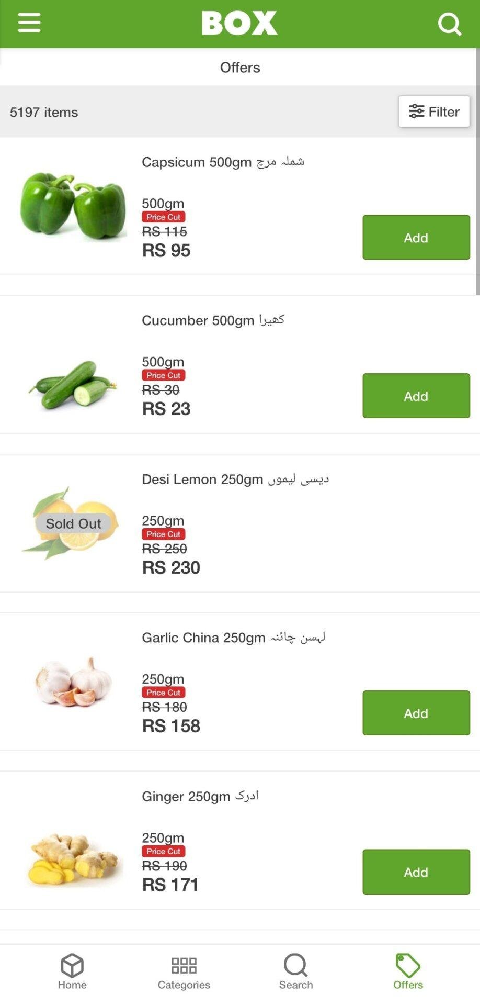Viewport: 480px width, 1005px height.
Task: Go to the Home tab
Action: point(72,971)
